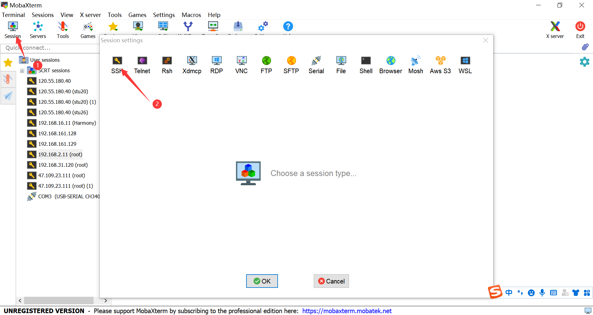Click the Session toolbar button
This screenshot has height=315, width=593.
[x=13, y=30]
